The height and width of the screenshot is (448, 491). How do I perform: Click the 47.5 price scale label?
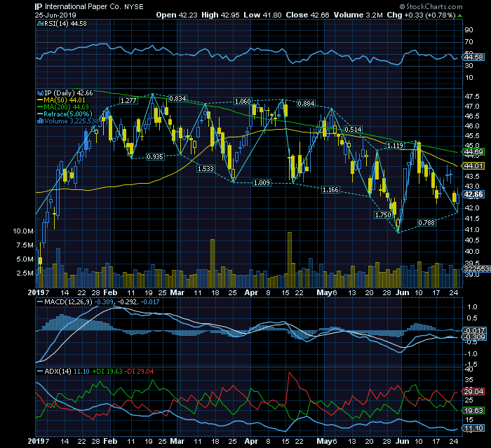(472, 97)
